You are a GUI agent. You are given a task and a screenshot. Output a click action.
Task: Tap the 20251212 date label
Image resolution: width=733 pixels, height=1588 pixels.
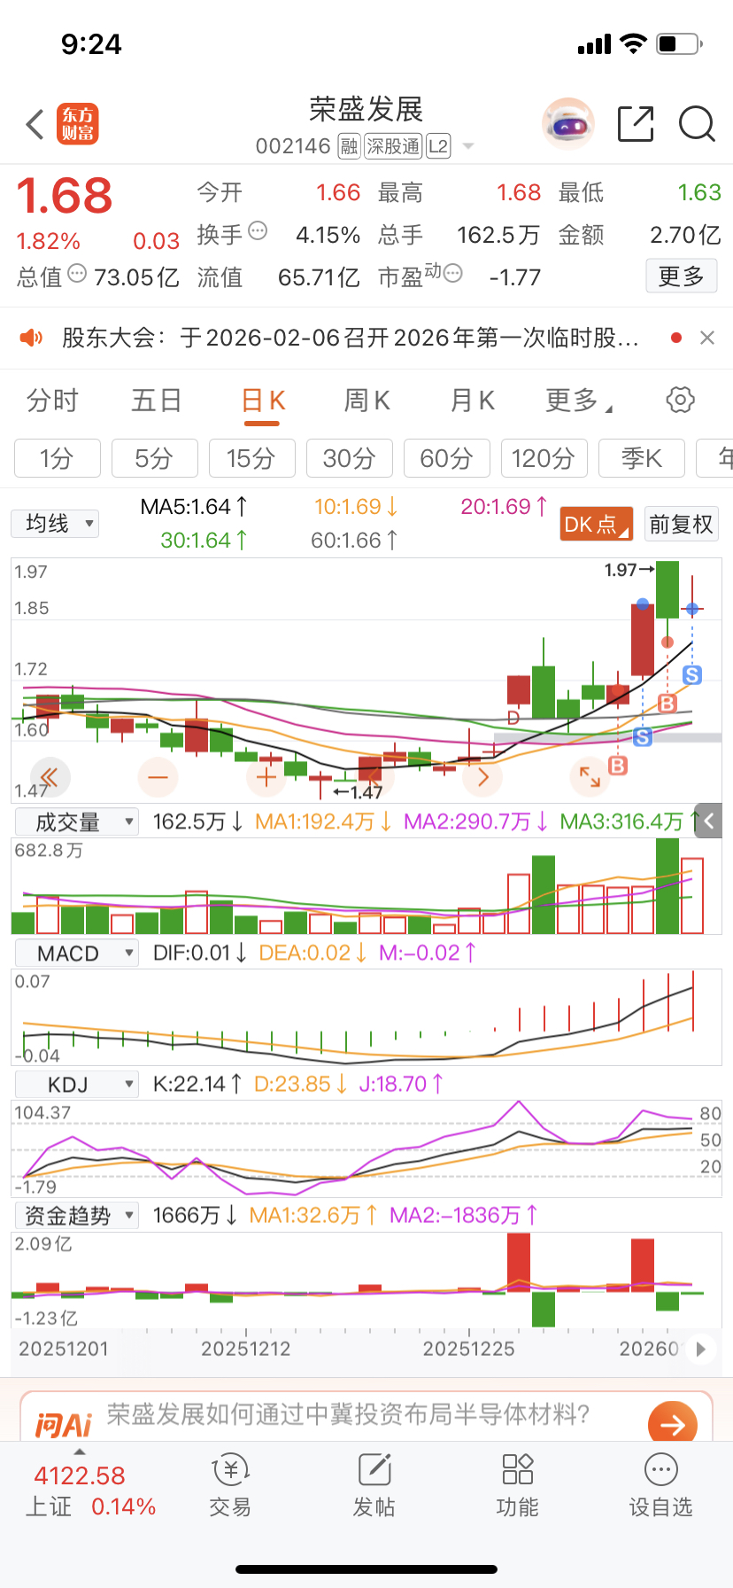(246, 1349)
